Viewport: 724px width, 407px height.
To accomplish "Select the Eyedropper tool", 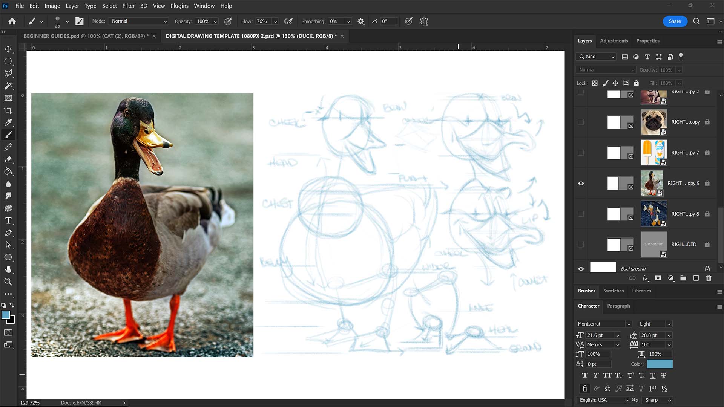I will pos(8,122).
